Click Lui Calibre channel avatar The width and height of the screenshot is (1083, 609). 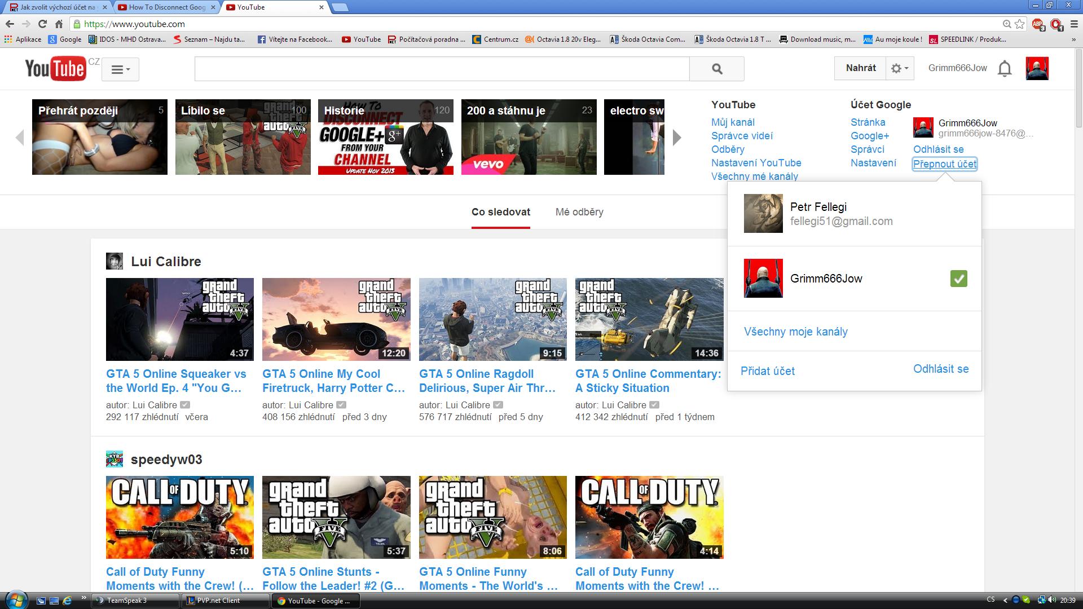(115, 261)
